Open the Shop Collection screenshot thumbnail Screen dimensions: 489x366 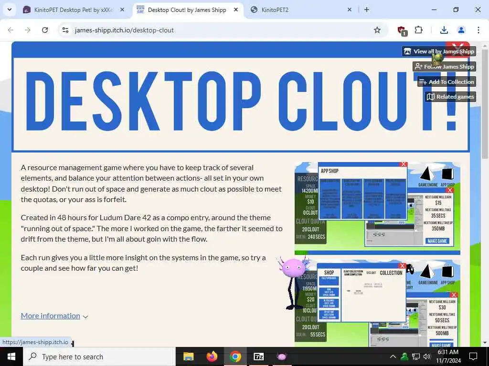click(377, 304)
